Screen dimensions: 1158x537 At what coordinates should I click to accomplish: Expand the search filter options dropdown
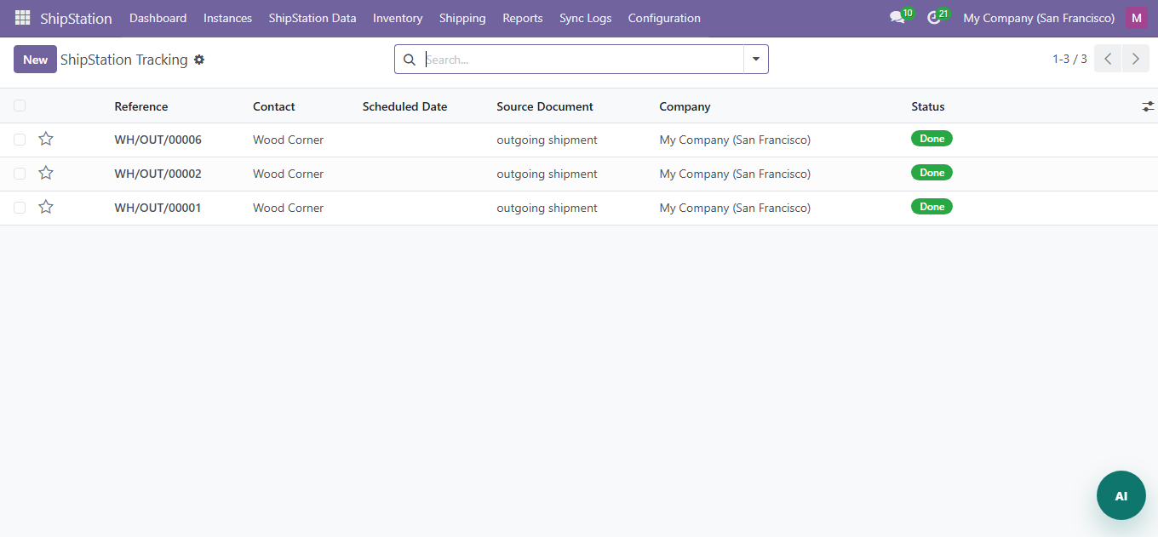[x=755, y=60]
